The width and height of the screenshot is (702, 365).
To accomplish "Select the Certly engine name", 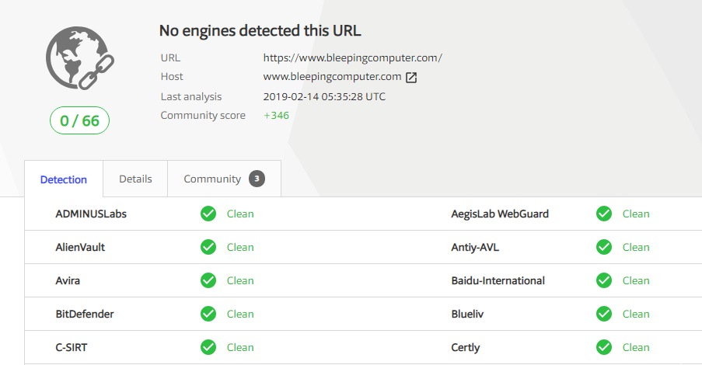I will (x=466, y=348).
